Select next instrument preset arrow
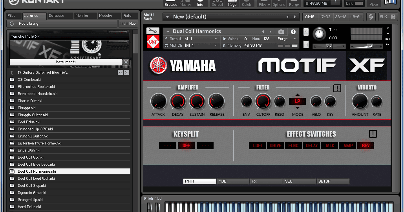This screenshot has height=212, width=404. [270, 32]
